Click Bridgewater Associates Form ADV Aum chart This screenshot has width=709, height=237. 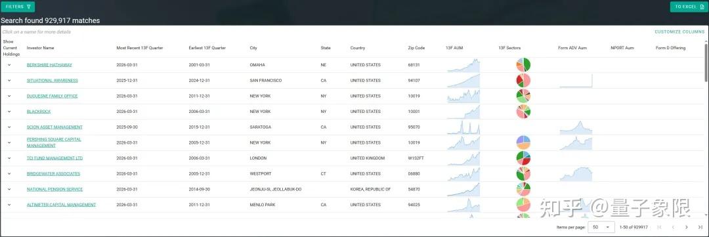576,174
